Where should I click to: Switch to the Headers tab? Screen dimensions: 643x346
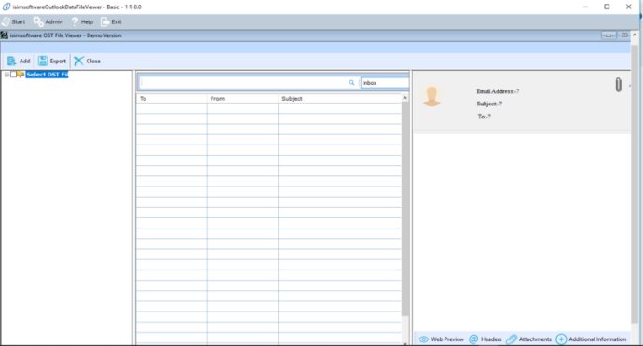486,339
